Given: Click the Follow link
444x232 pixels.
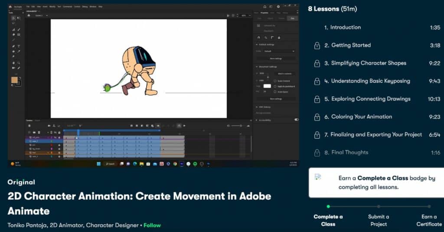Looking at the screenshot, I should tap(152, 226).
